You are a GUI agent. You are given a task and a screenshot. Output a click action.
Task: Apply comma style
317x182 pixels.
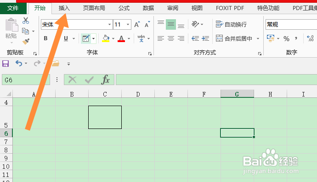coord(296,38)
